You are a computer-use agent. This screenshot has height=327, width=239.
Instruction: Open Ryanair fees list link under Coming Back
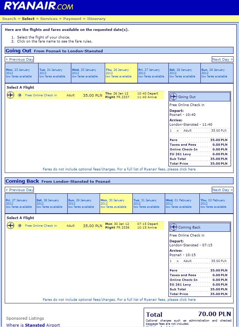click(x=119, y=299)
